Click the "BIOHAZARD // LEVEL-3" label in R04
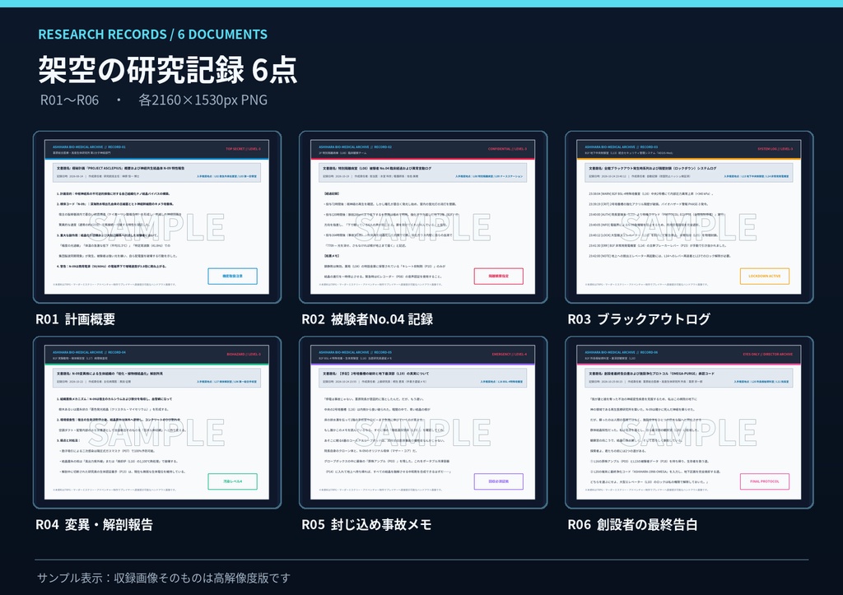Viewport: 843px width, 595px height. pyautogui.click(x=244, y=354)
